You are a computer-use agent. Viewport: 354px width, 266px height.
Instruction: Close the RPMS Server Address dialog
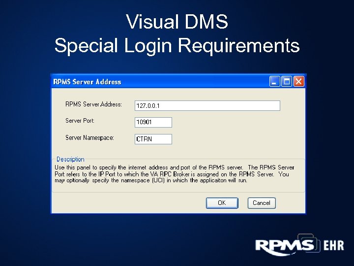[x=299, y=81]
